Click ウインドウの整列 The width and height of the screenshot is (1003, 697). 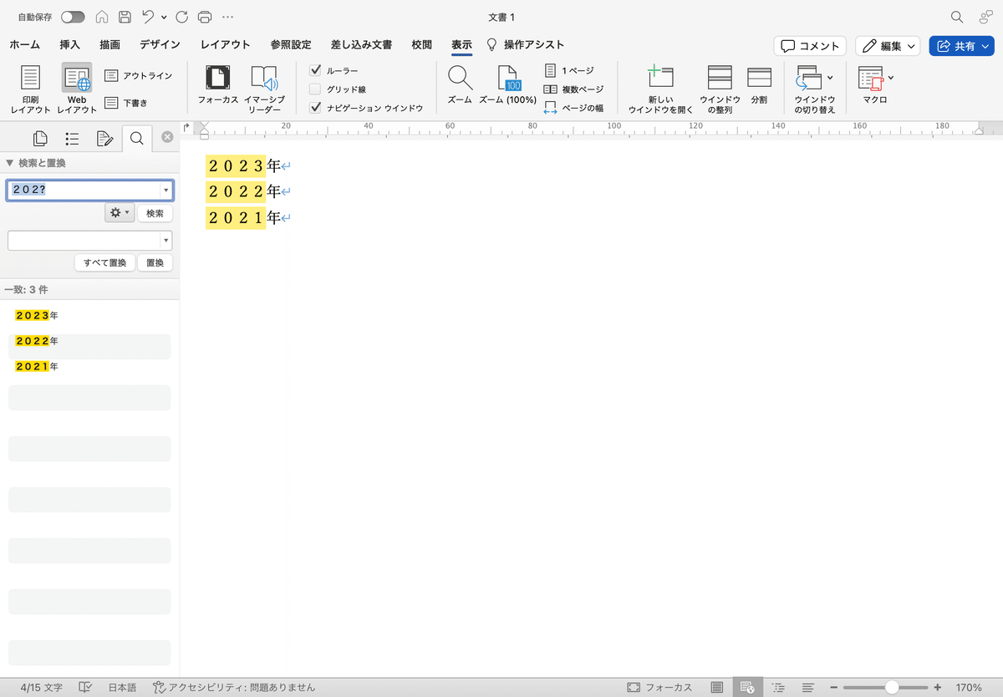[720, 89]
